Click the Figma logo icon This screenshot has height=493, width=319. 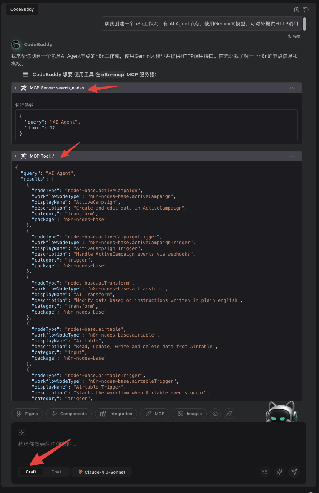[18, 414]
